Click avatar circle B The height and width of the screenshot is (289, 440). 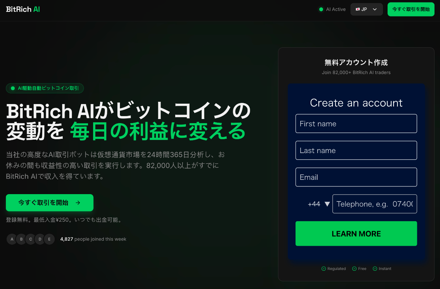[21, 239]
